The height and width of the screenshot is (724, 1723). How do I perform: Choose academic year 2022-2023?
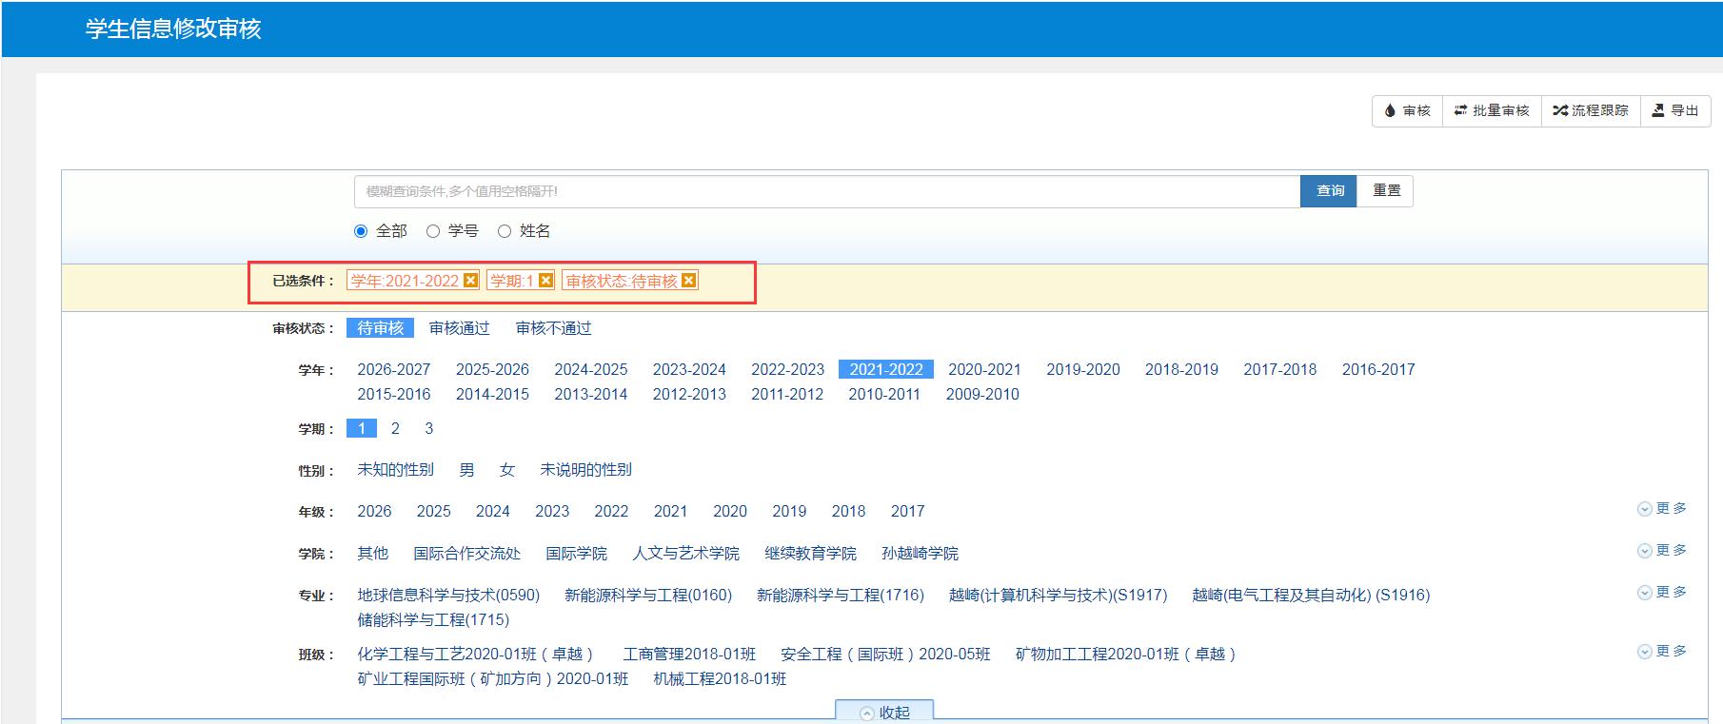pos(787,369)
